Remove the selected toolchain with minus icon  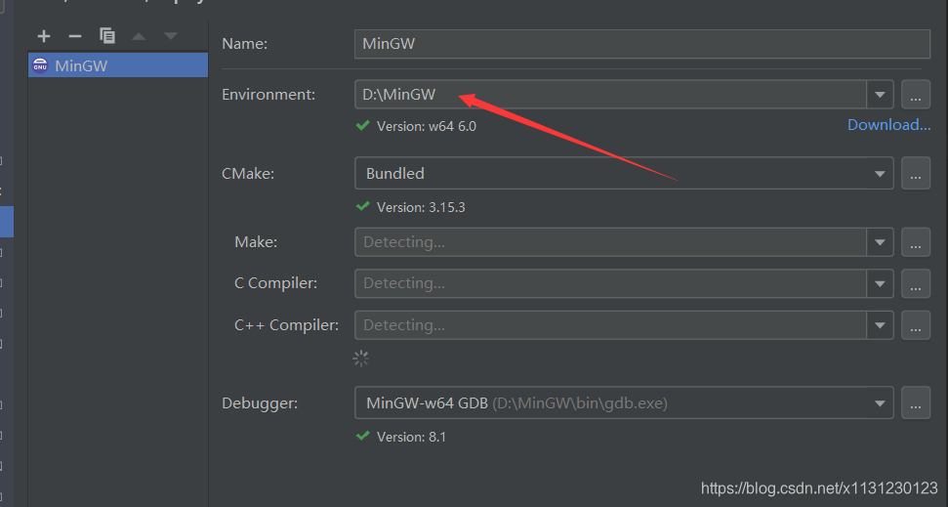(x=75, y=36)
